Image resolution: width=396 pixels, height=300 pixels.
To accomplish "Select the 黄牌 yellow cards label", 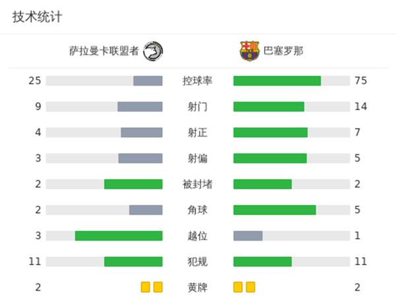I will (x=197, y=287).
